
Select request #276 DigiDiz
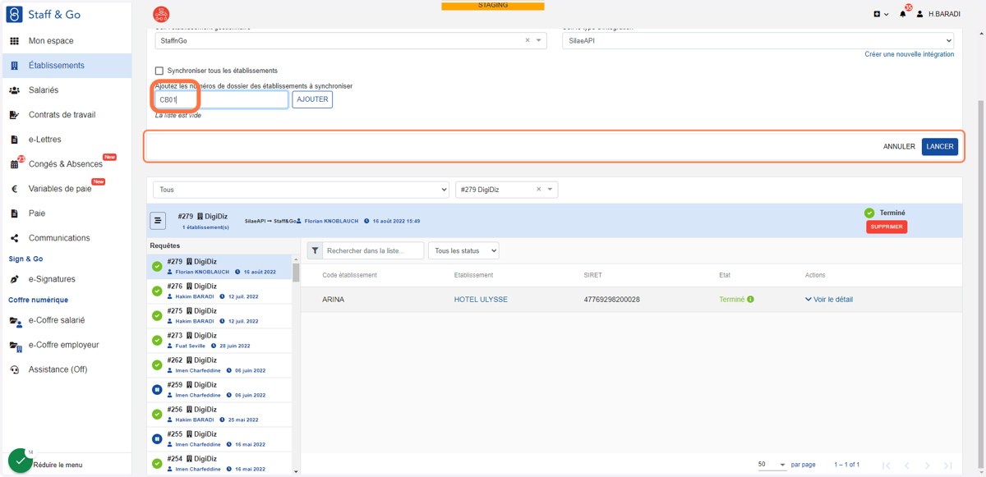tap(219, 291)
